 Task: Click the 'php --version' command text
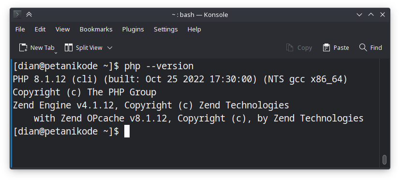[159, 66]
